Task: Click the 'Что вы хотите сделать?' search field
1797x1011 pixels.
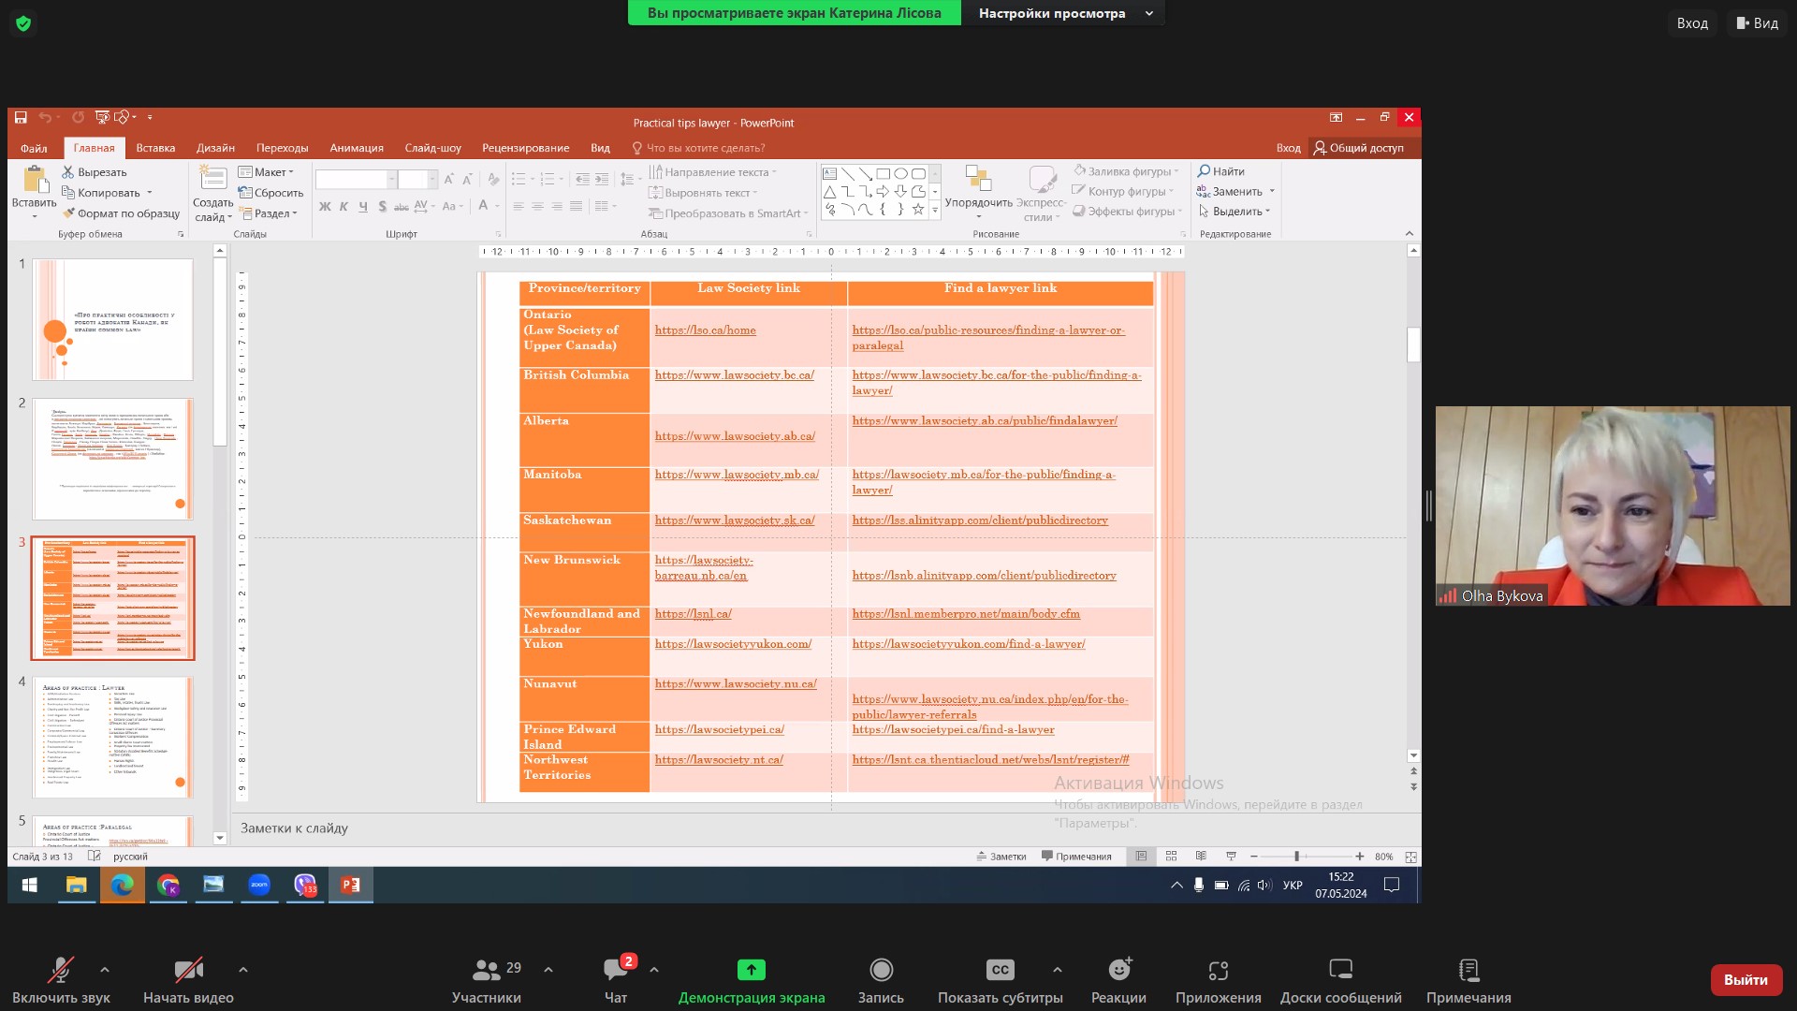Action: click(x=699, y=148)
